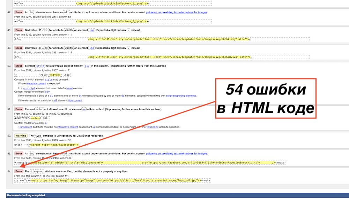Image resolution: width=349 pixels, height=199 pixels.
Task: Open the text alternatives guidance link in error 47
Action: point(177,12)
